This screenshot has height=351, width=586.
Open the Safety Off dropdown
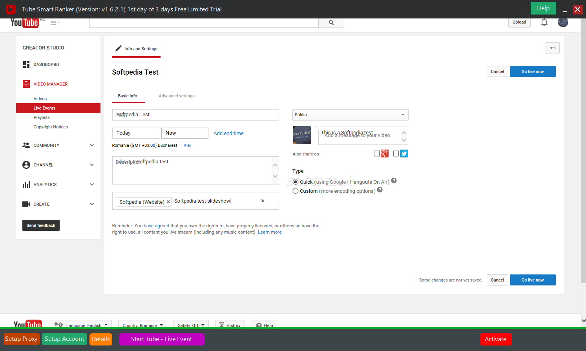coord(191,324)
